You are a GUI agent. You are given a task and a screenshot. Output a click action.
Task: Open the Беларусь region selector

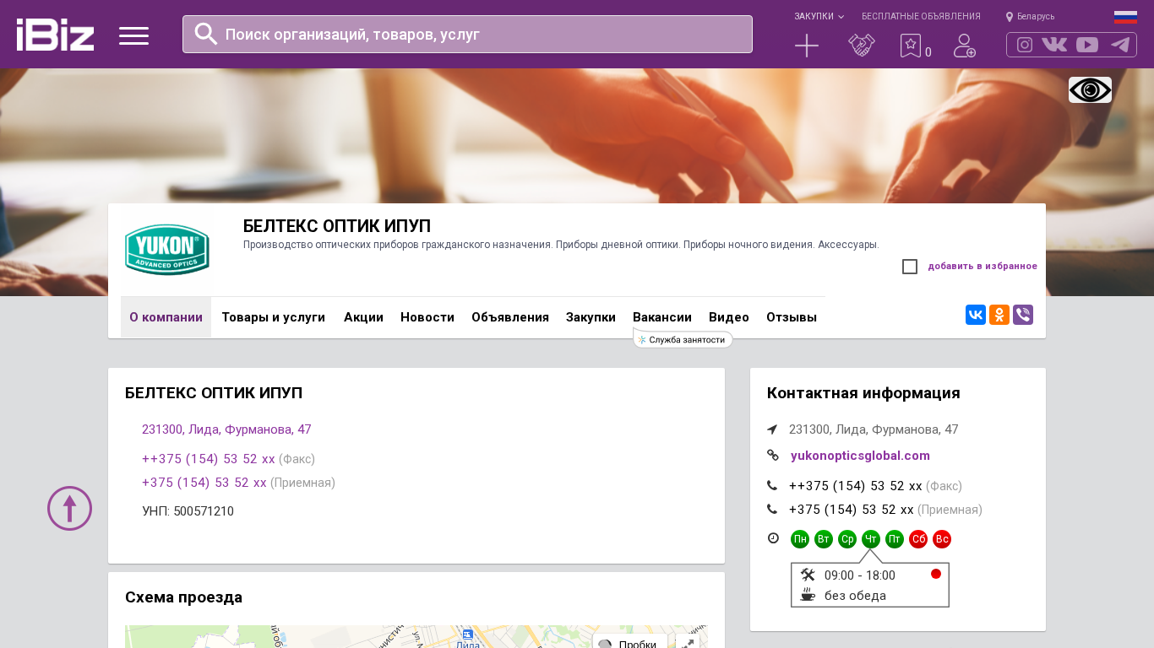pyautogui.click(x=1030, y=16)
